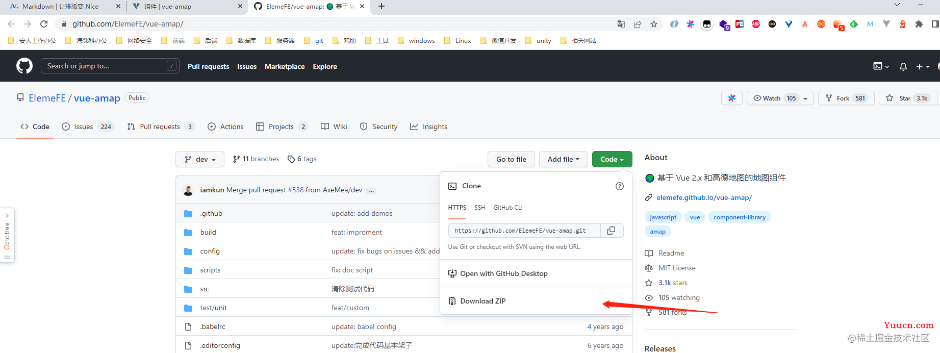The image size is (940, 353).
Task: Open the clone help question-mark icon
Action: (x=620, y=186)
